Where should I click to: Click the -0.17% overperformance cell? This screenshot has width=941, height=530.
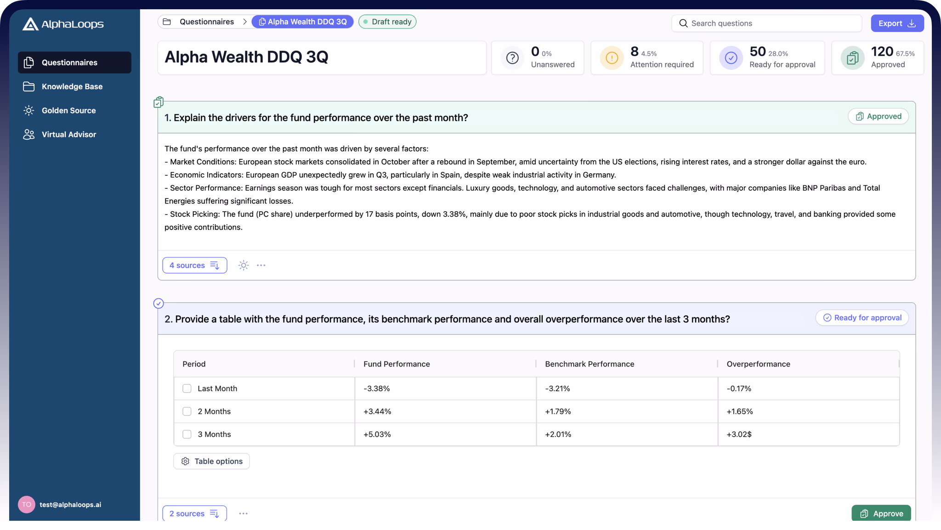pos(808,389)
